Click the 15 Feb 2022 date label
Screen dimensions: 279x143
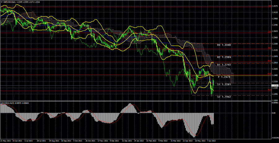click(x=151, y=141)
